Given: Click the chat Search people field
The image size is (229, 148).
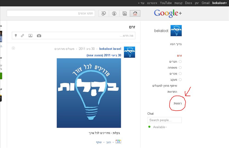Looking at the screenshot, I should [165, 120].
